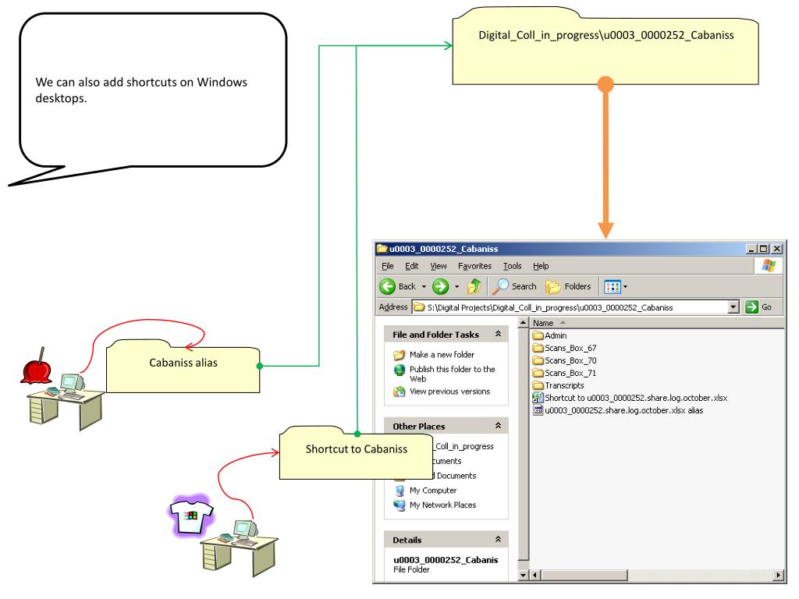
Task: Open Search with magnifier icon
Action: 514,287
